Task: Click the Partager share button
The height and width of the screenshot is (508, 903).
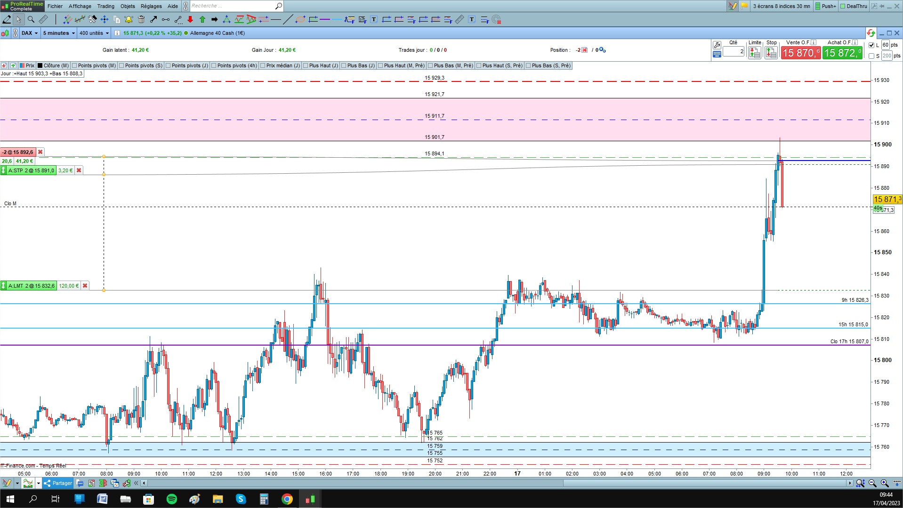Action: 58,483
